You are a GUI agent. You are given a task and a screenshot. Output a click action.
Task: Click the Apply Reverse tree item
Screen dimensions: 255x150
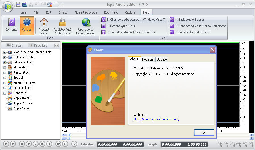pos(23,103)
